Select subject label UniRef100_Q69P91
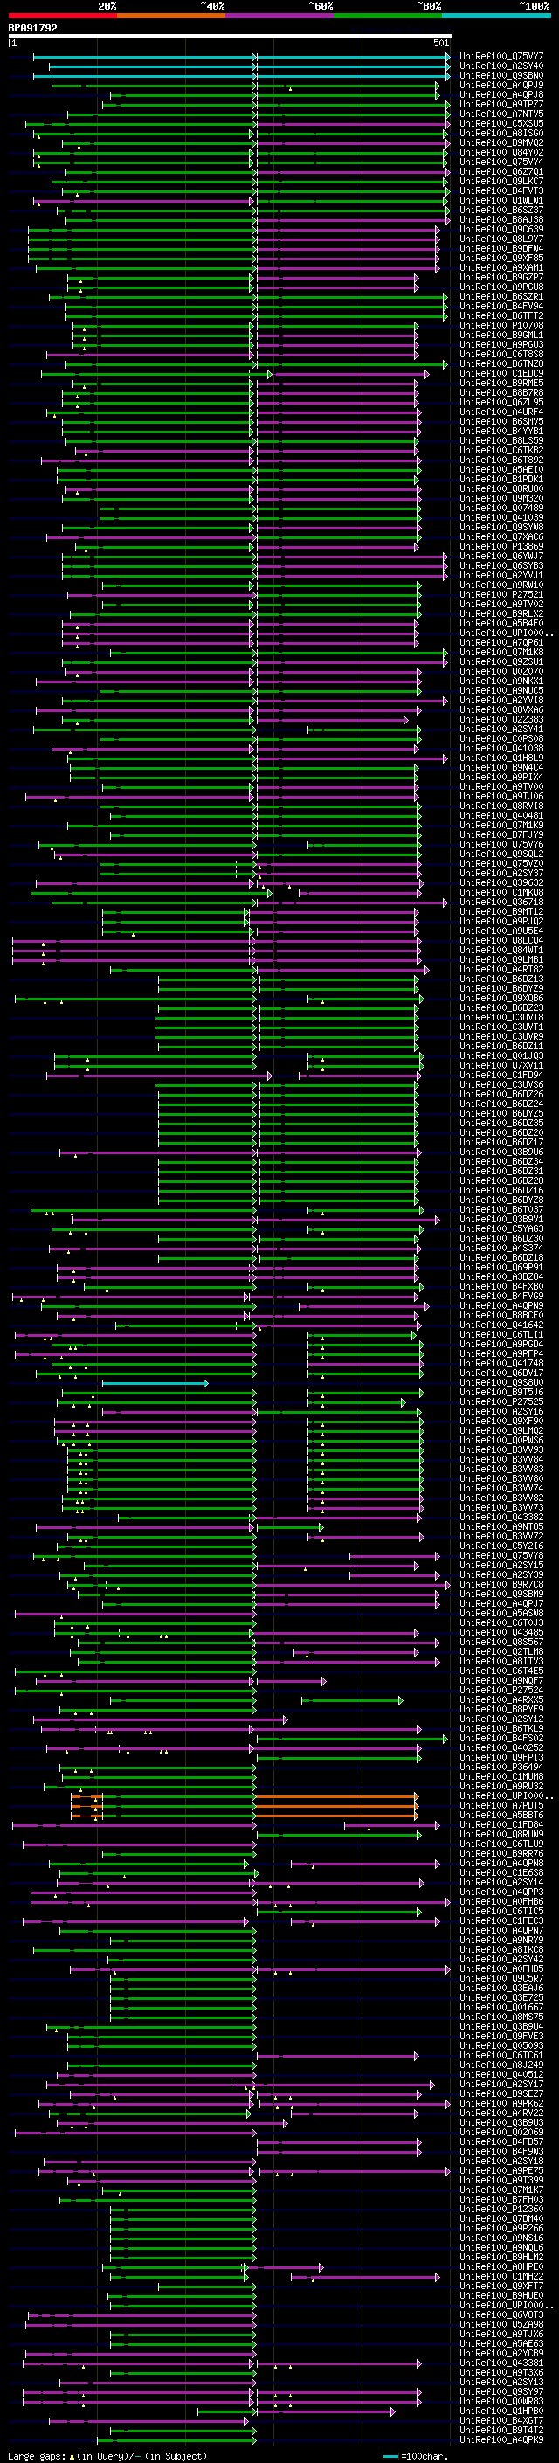 point(500,1267)
